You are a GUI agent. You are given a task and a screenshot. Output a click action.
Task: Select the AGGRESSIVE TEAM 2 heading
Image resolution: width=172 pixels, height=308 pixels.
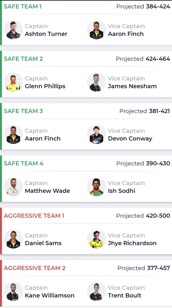[x=35, y=268]
